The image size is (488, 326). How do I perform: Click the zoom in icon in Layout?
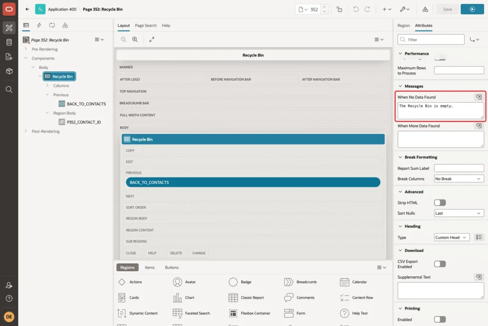[135, 39]
